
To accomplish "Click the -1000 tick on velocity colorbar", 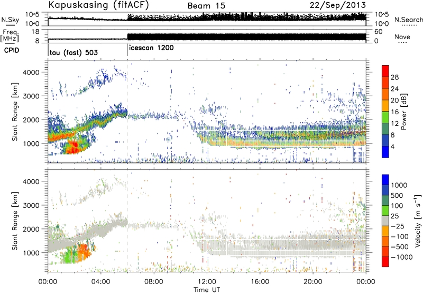I will pos(401,257).
